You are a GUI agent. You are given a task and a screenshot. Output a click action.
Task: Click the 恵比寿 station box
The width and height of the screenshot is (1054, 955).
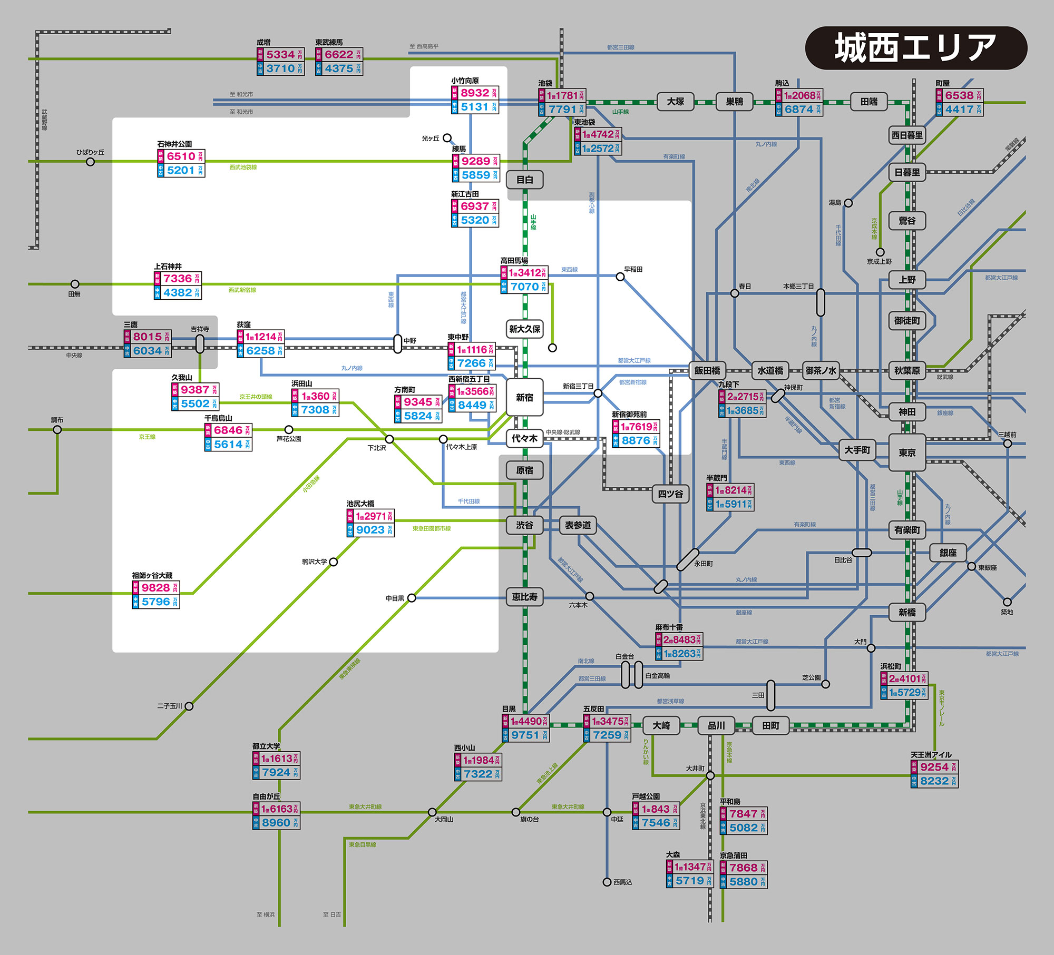click(x=524, y=597)
